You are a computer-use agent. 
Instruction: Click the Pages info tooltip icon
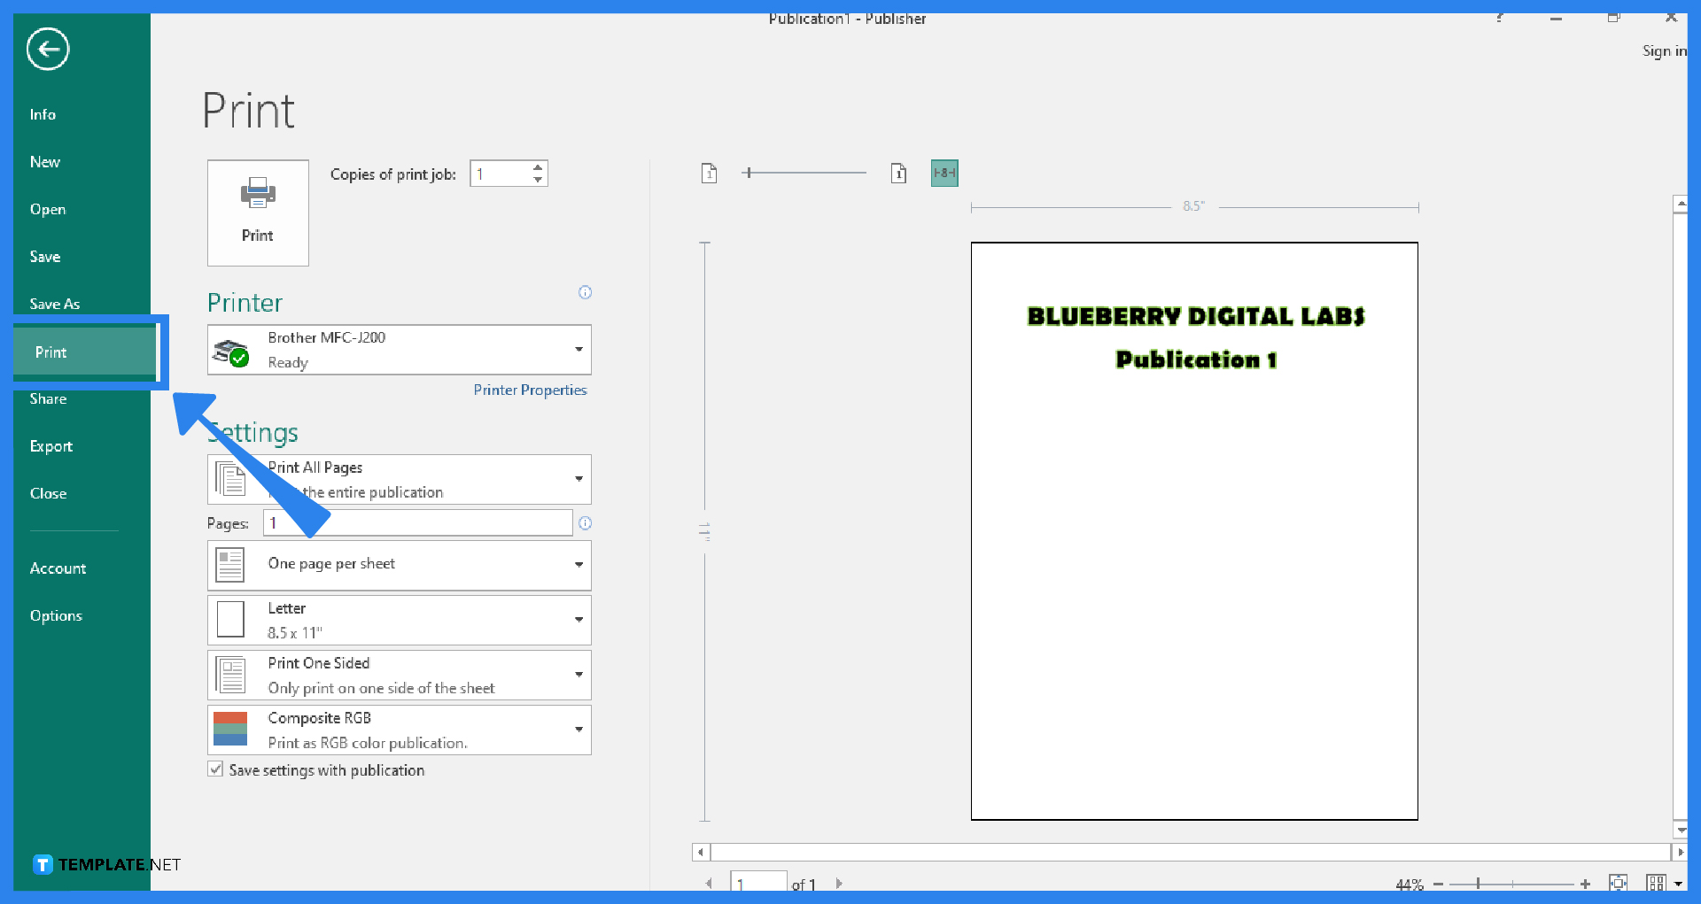pyautogui.click(x=586, y=522)
